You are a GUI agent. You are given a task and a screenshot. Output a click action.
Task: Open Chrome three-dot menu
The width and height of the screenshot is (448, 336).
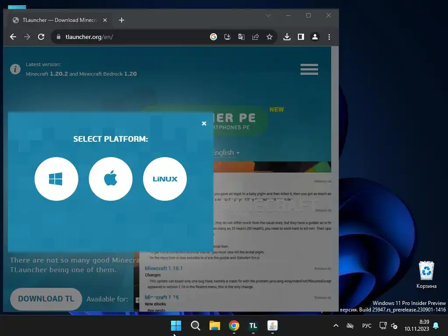[x=329, y=37]
